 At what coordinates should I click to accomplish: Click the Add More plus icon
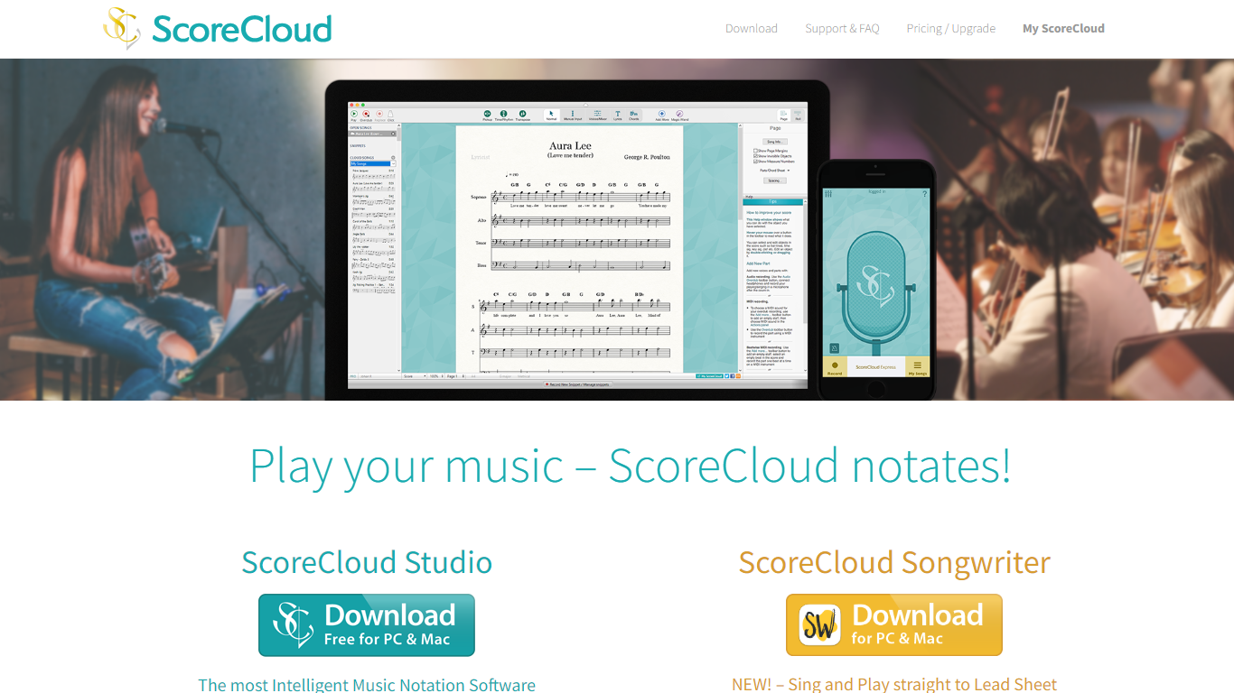(x=661, y=114)
